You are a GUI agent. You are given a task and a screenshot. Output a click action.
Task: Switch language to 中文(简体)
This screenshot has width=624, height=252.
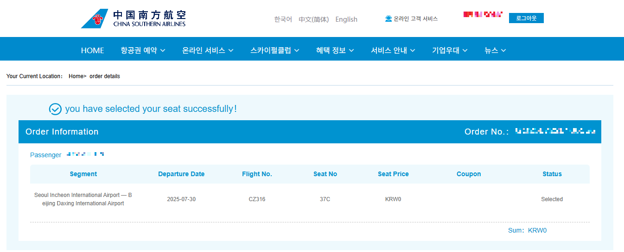click(x=313, y=19)
